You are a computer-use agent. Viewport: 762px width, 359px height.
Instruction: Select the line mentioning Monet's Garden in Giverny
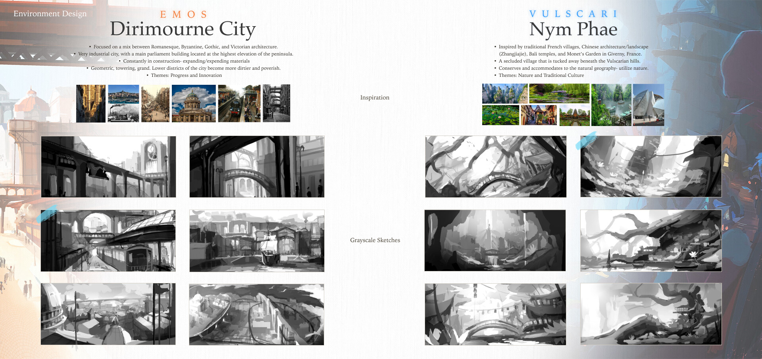[570, 54]
